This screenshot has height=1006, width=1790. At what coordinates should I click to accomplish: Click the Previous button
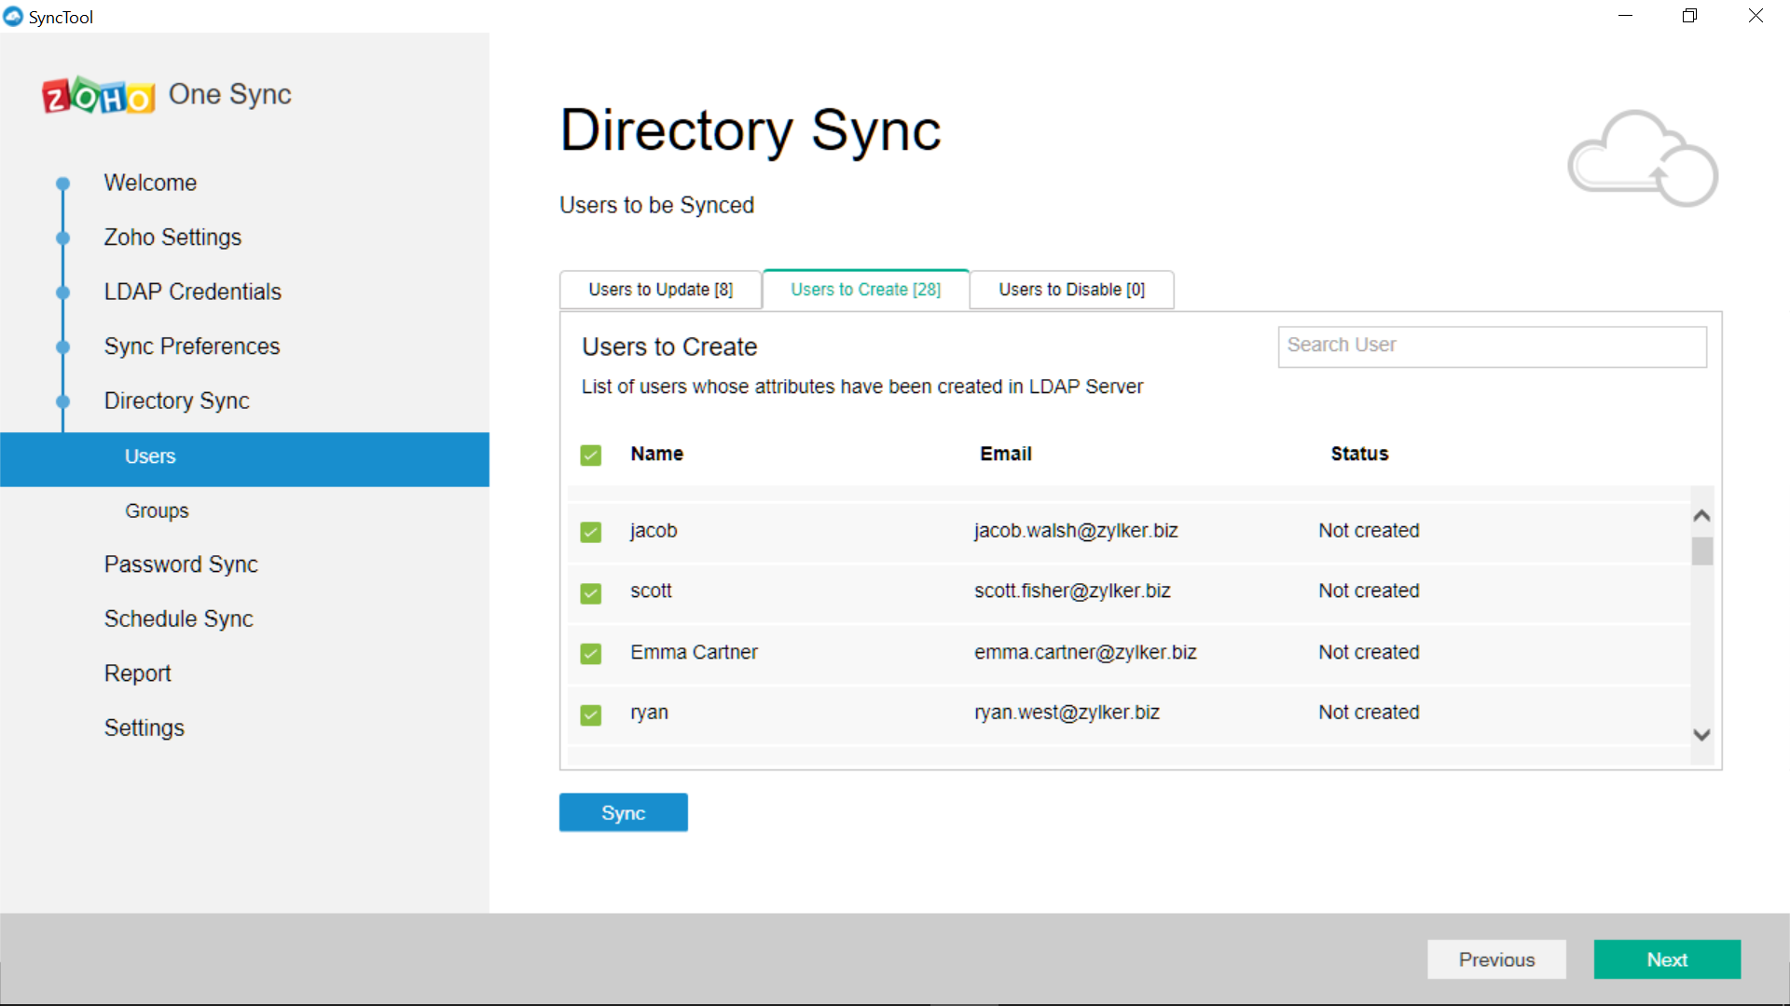click(1496, 959)
